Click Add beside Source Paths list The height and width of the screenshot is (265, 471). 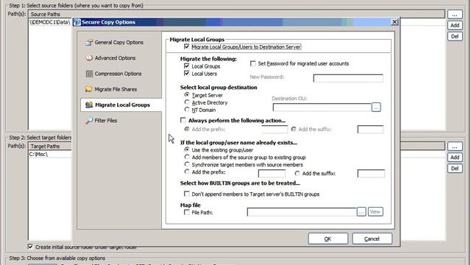455,25
